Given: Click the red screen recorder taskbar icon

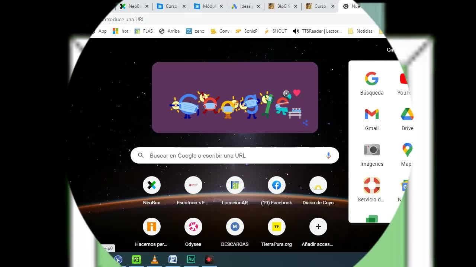Looking at the screenshot, I should [x=209, y=260].
